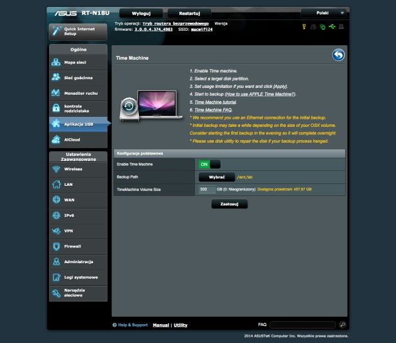Click the Time Machine page title
This screenshot has width=396, height=343.
point(132,58)
